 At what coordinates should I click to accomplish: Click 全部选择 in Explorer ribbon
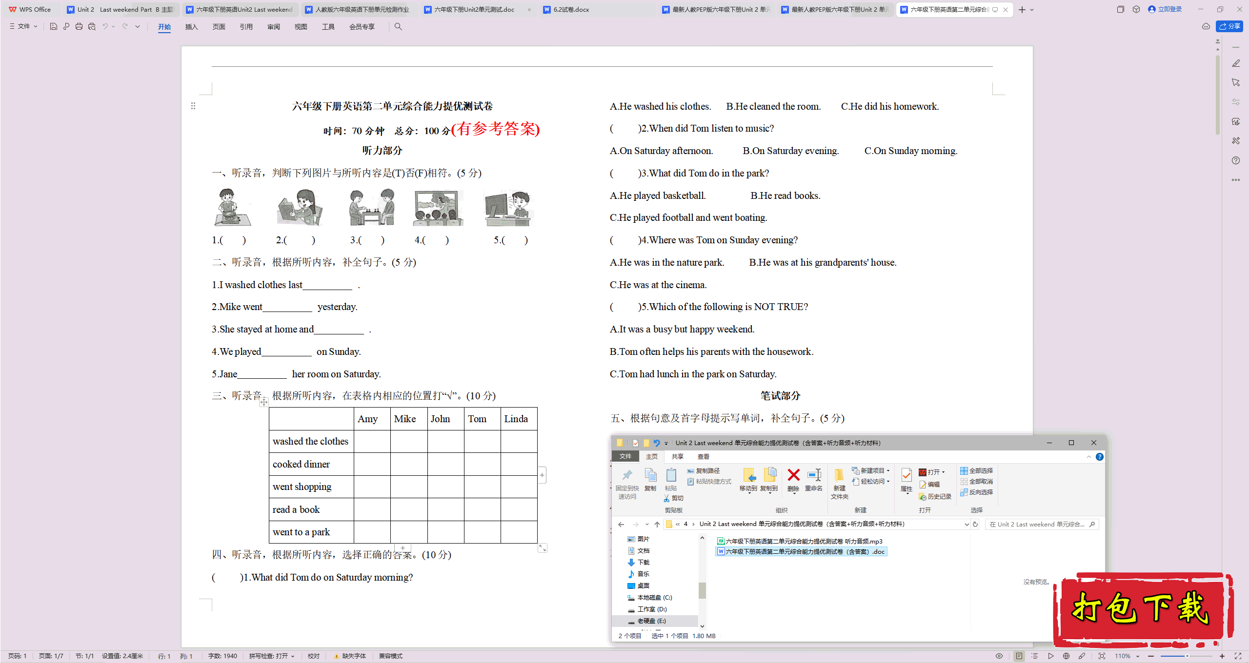(x=977, y=471)
